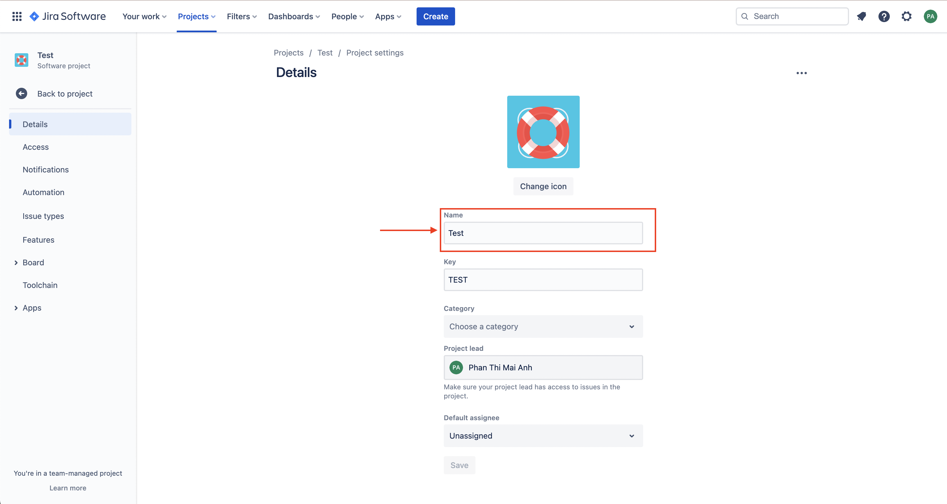This screenshot has width=947, height=504.
Task: Open the help question mark icon
Action: (x=884, y=16)
